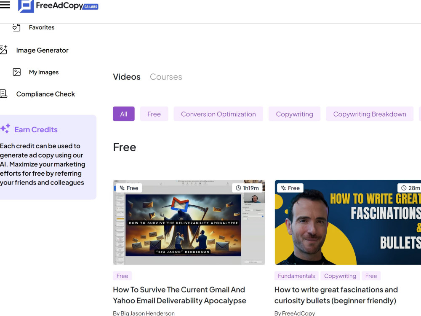Click the Free tag under the Gmail video

coord(122,276)
